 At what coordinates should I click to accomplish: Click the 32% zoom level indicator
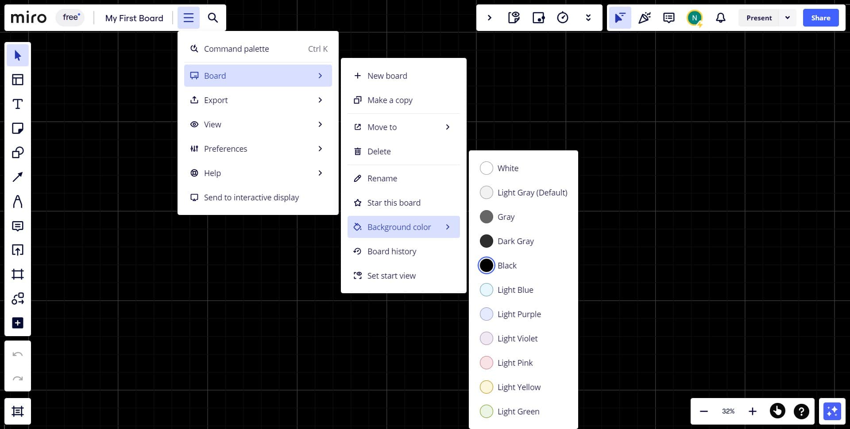[x=728, y=411]
